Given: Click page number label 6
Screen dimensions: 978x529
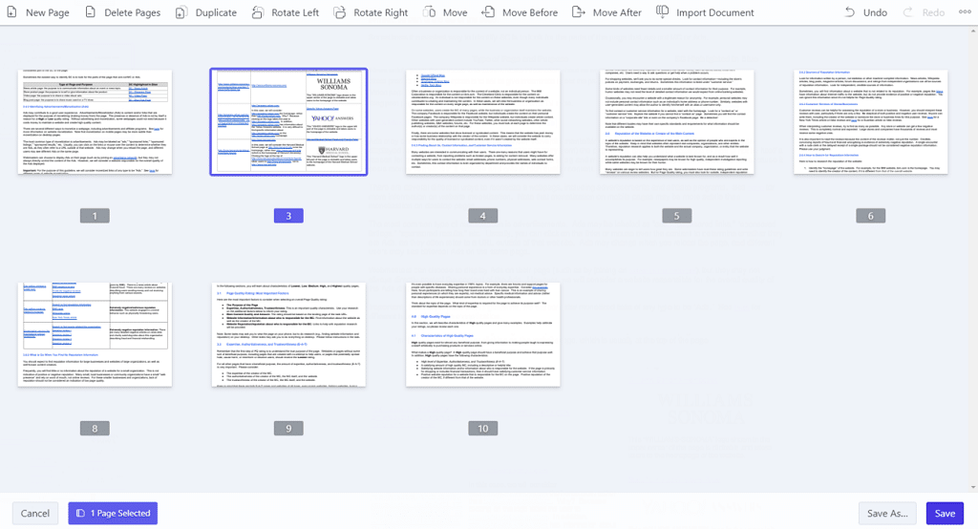Looking at the screenshot, I should click(871, 216).
